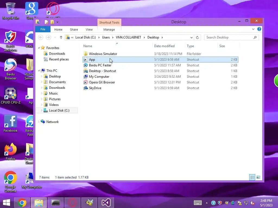
Task: Click the bee application taskbar icon
Action: pyautogui.click(x=89, y=203)
